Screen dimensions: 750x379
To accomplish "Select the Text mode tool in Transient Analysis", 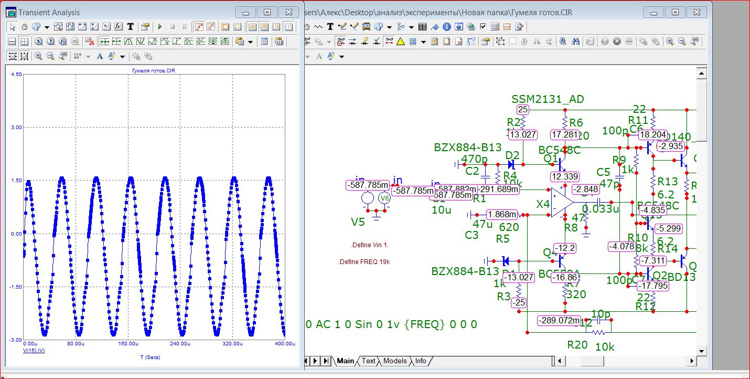I will pos(130,27).
